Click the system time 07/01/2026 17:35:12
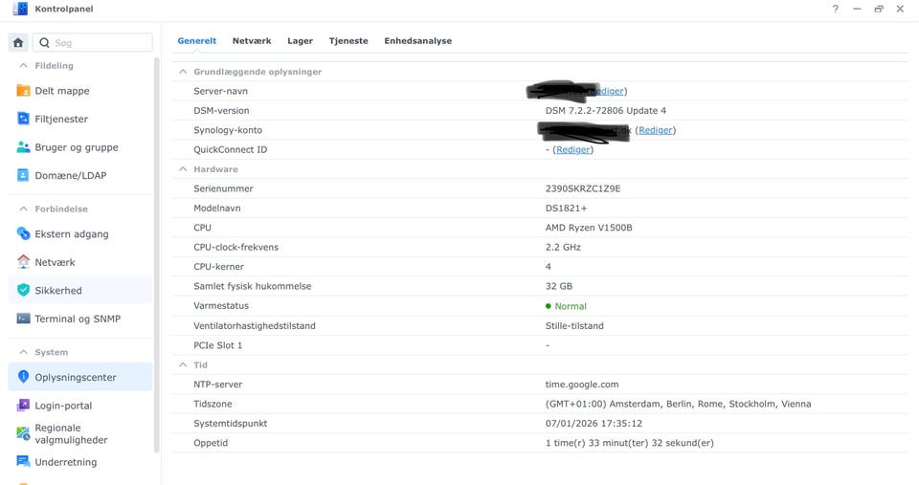The height and width of the screenshot is (485, 919). [594, 423]
